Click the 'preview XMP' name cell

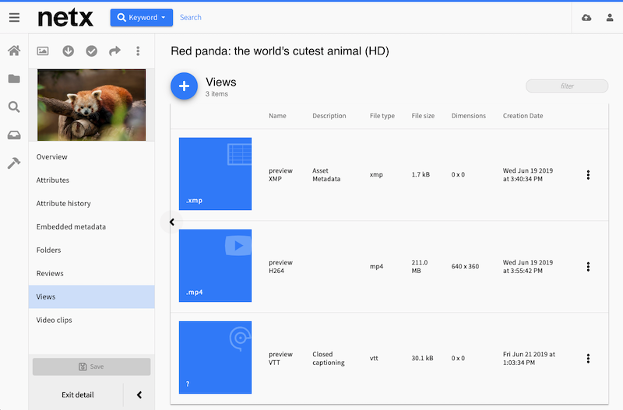click(280, 174)
